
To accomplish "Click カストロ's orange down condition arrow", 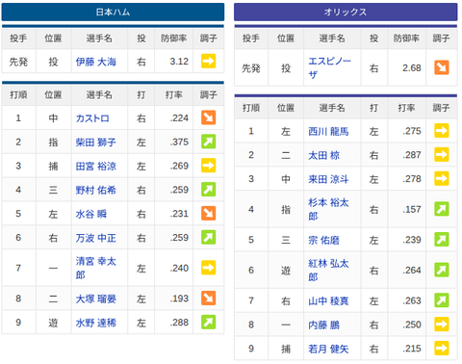I will point(208,117).
